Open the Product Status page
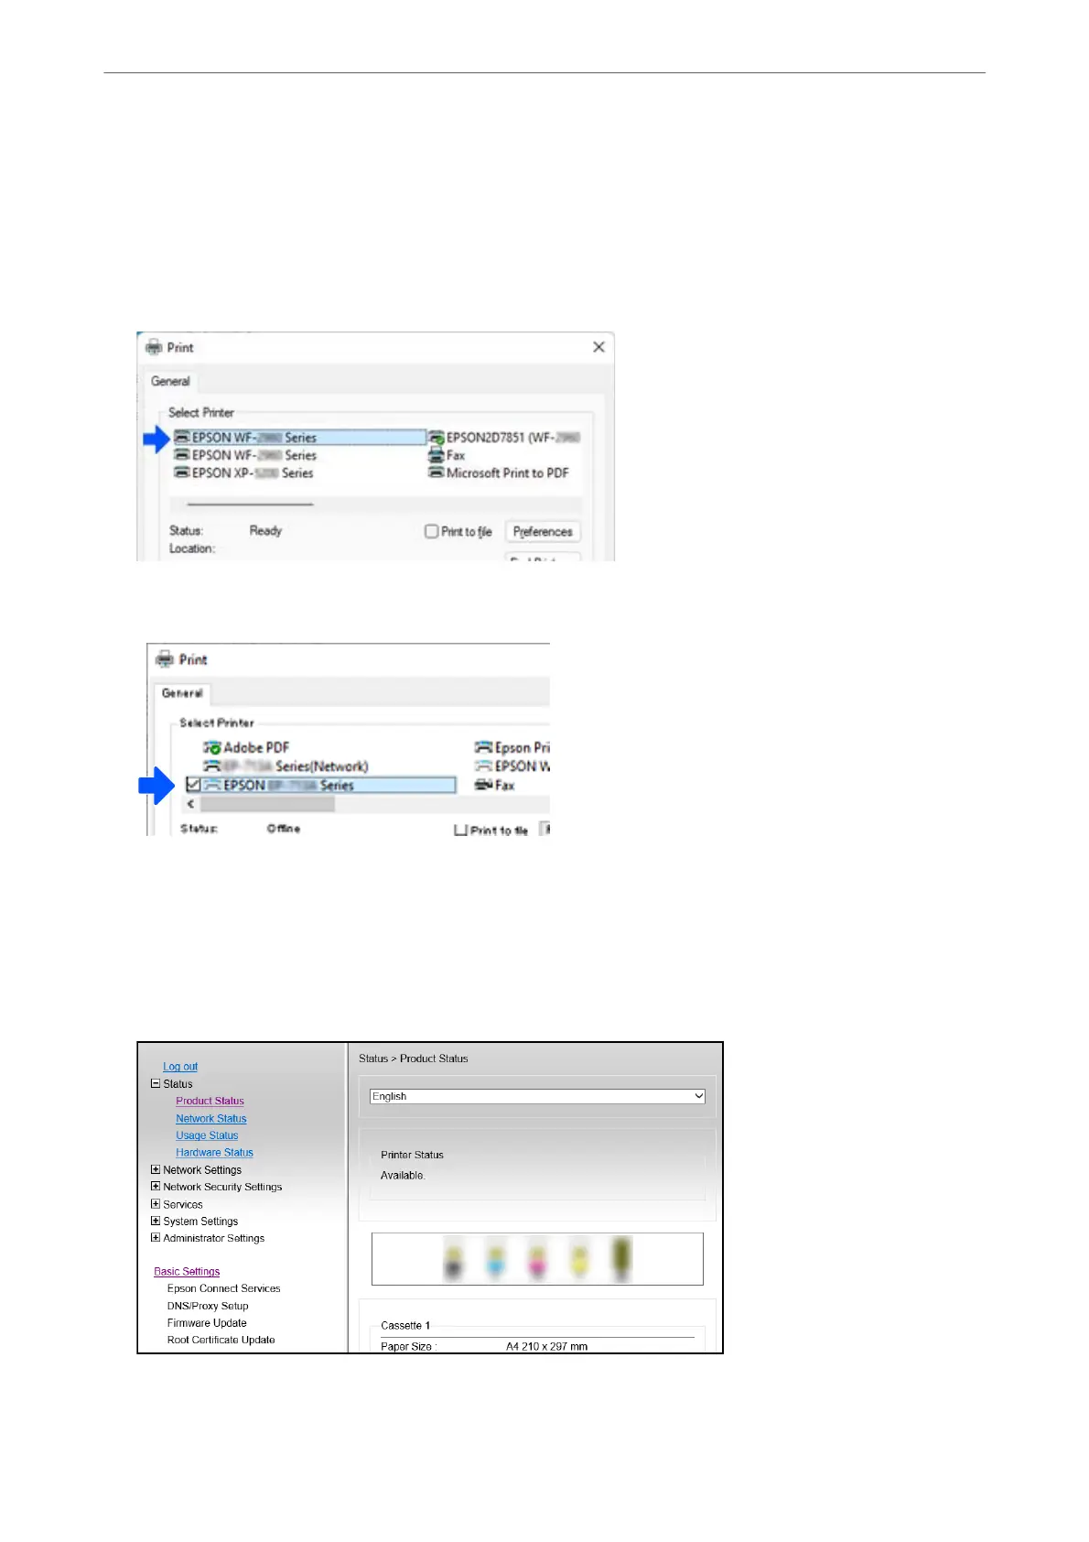The image size is (1089, 1542). [x=210, y=1101]
